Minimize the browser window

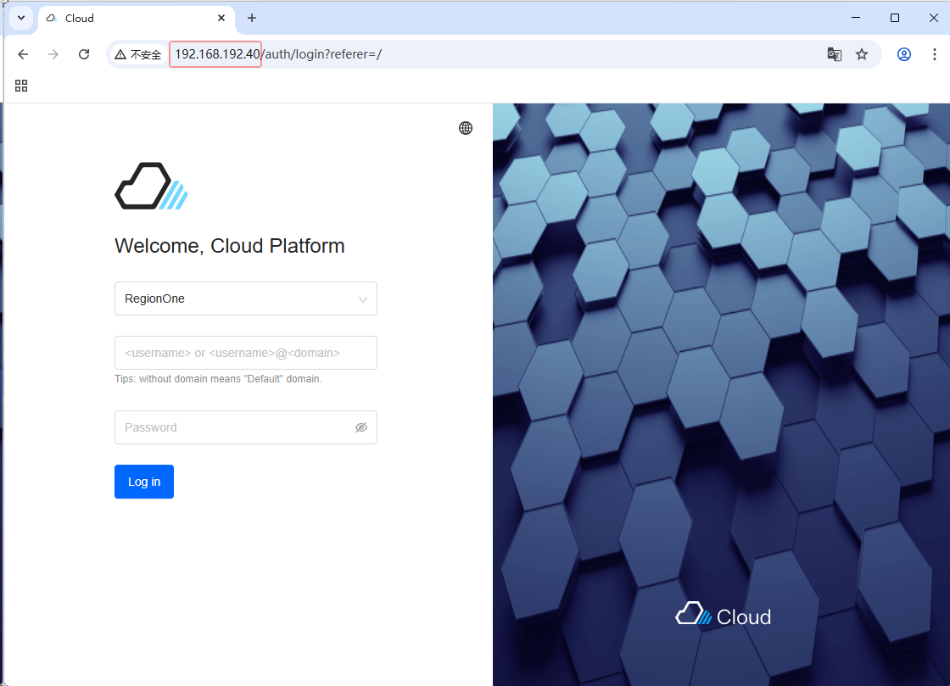click(856, 18)
